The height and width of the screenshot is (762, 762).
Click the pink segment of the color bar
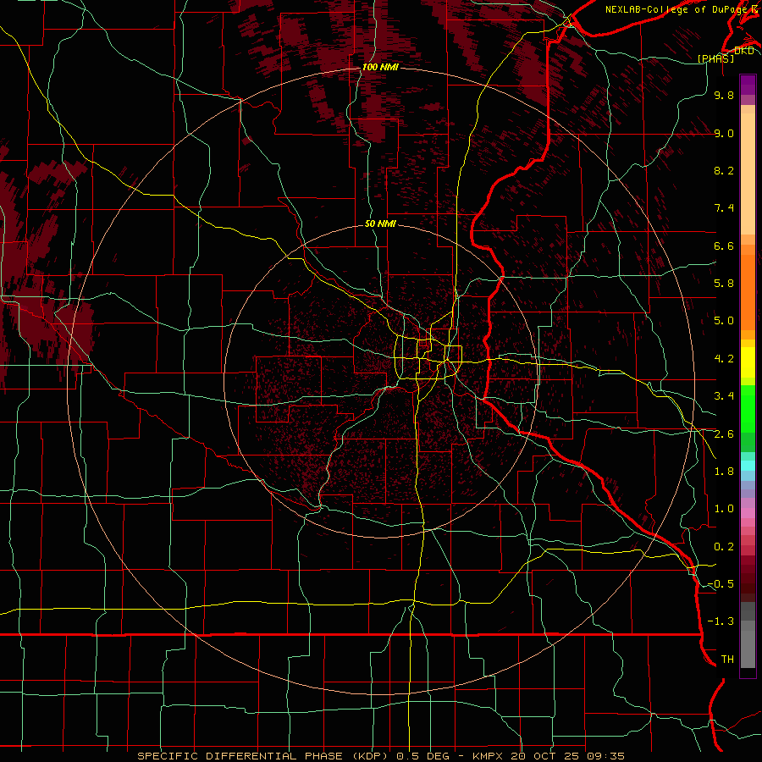coord(748,513)
